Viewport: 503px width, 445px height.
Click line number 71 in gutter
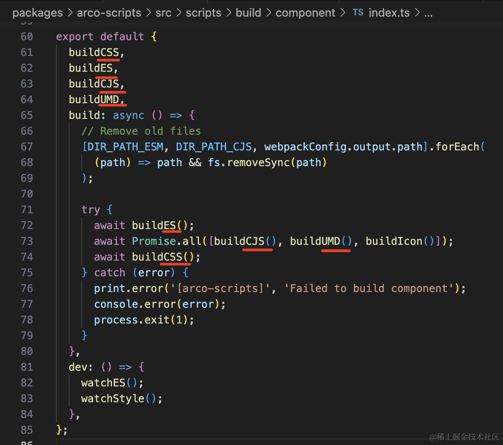tap(27, 210)
